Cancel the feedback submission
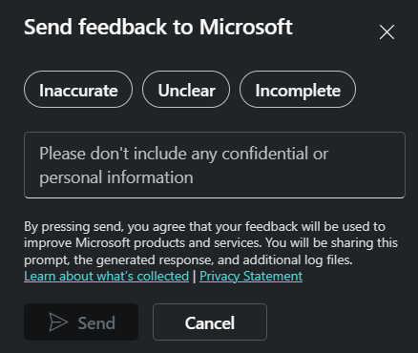 coord(210,322)
